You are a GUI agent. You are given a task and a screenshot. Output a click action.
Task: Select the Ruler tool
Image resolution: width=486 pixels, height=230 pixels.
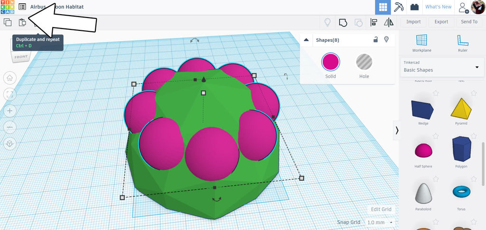pos(462,43)
